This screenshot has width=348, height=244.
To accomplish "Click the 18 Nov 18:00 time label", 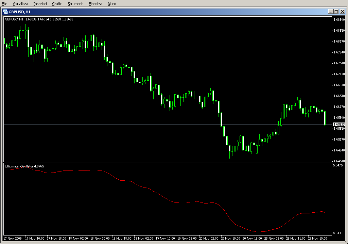I will coord(122,239).
